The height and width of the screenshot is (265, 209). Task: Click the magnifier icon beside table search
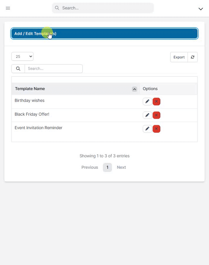click(x=18, y=69)
